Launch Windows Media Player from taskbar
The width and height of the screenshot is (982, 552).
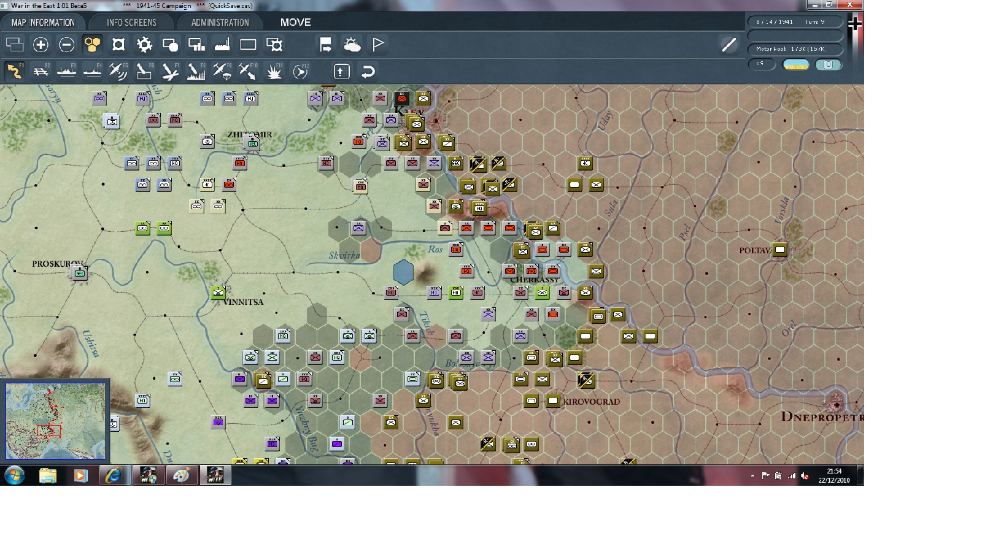point(80,475)
